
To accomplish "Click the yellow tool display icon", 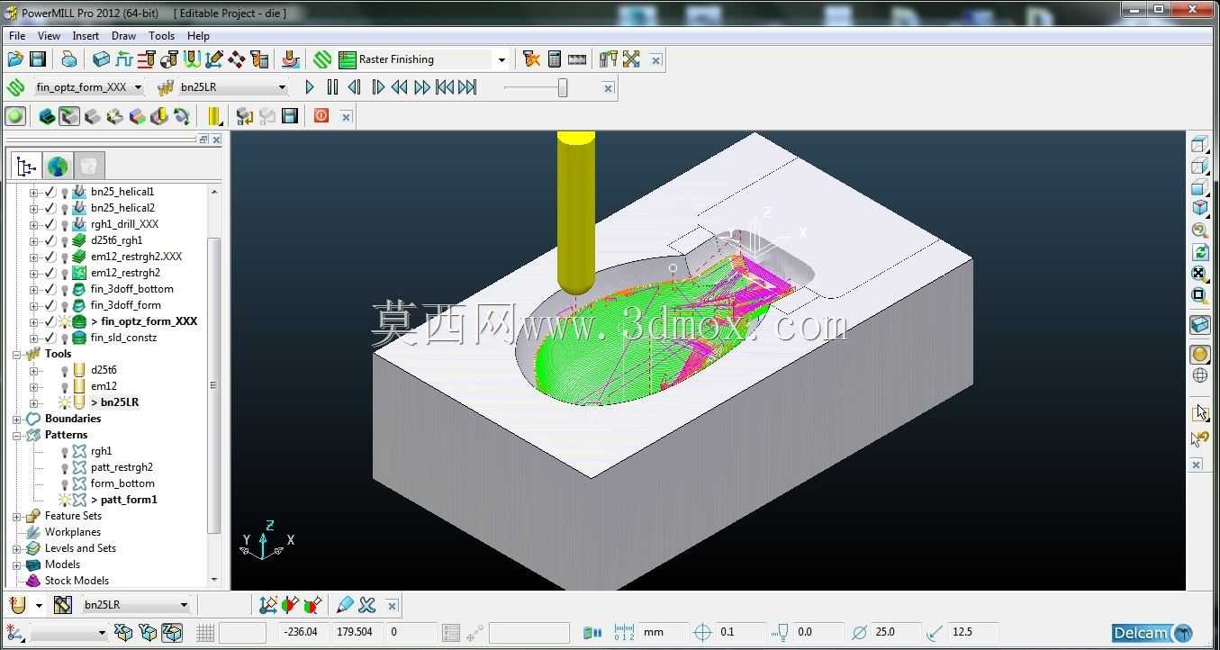I will pos(214,116).
